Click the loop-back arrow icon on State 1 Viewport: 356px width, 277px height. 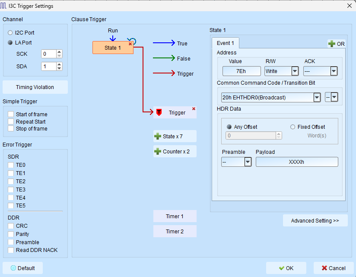point(132,41)
